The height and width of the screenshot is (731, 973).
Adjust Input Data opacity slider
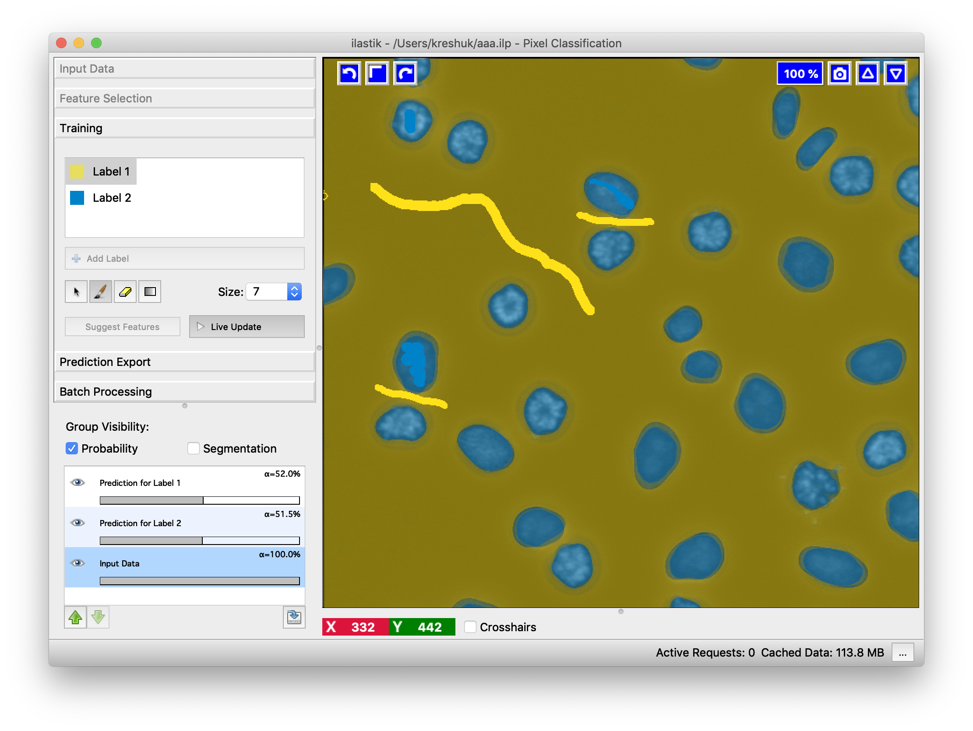pyautogui.click(x=200, y=581)
